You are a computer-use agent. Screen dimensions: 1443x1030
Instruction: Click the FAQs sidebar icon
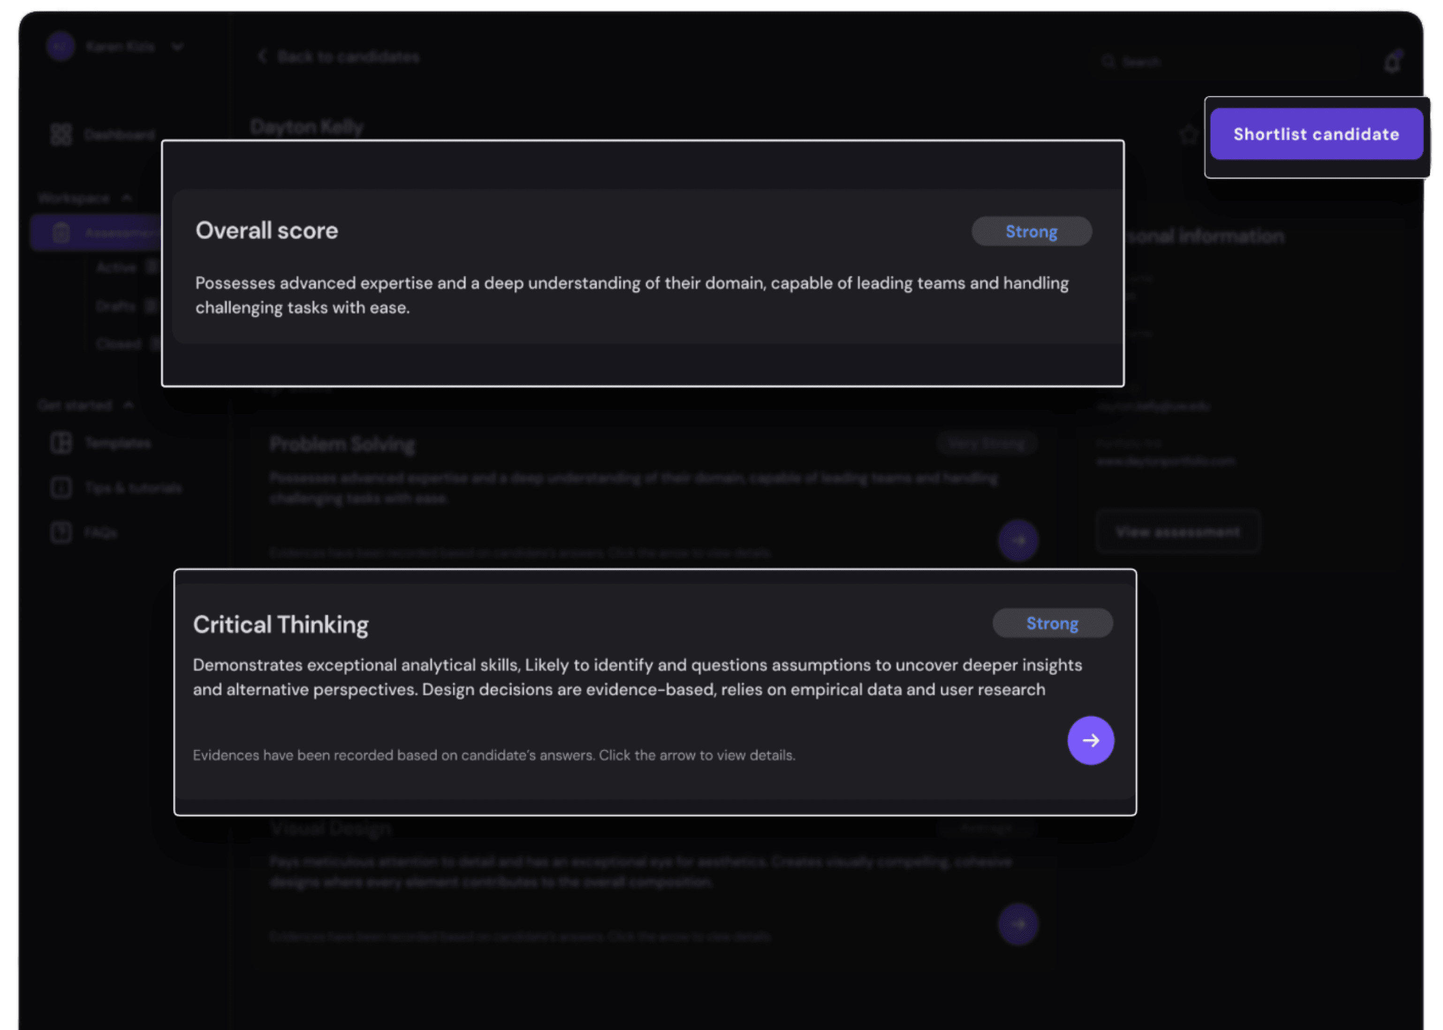click(61, 532)
